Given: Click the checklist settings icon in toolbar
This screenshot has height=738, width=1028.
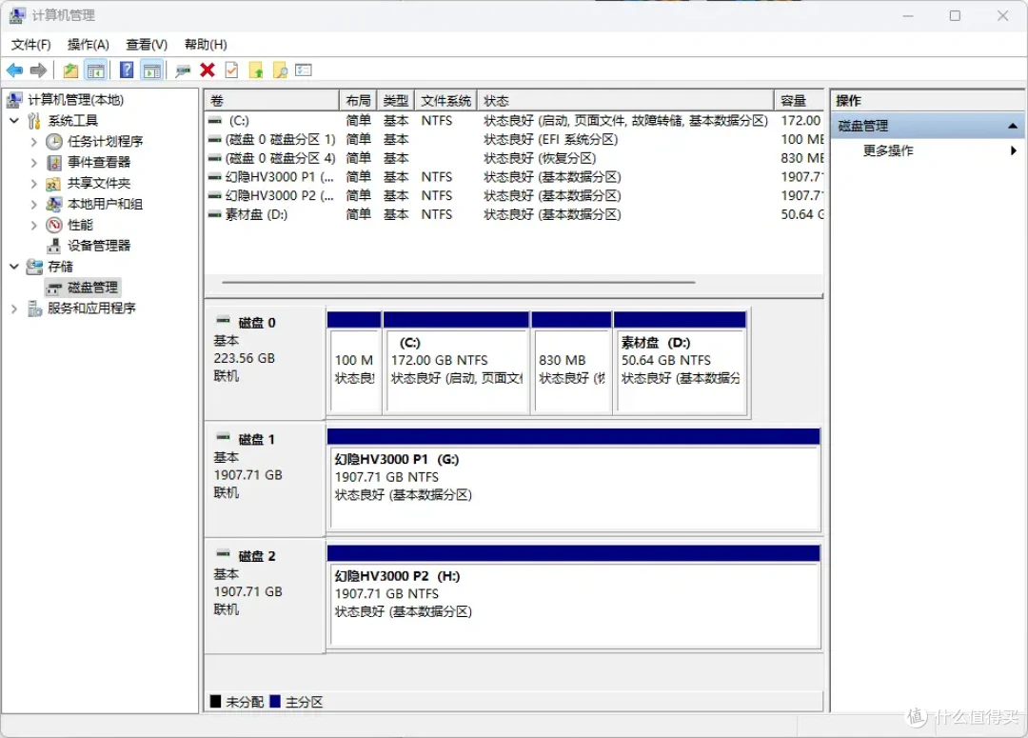Looking at the screenshot, I should pos(304,70).
